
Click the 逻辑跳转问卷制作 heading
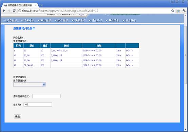pyautogui.click(x=24, y=28)
